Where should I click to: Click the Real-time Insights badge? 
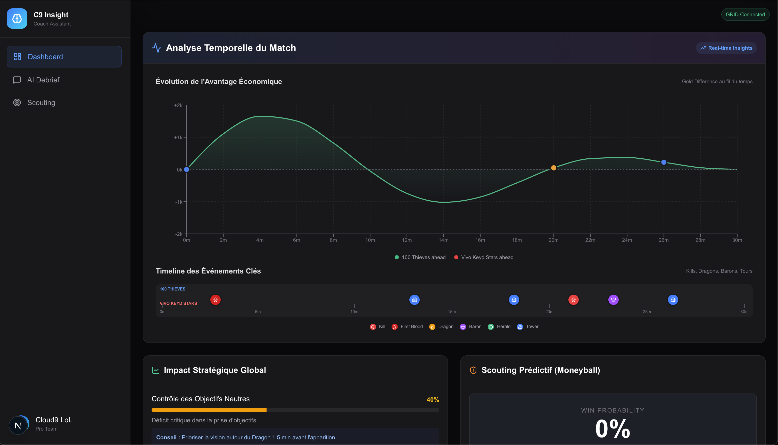pyautogui.click(x=726, y=48)
